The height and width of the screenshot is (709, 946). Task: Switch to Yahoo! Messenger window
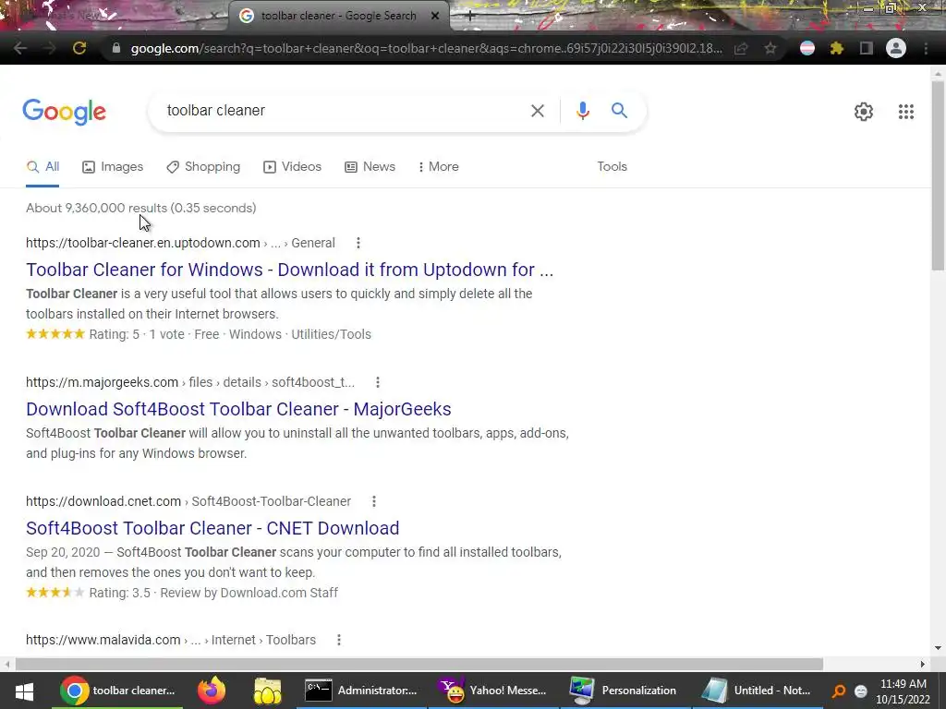click(x=494, y=691)
